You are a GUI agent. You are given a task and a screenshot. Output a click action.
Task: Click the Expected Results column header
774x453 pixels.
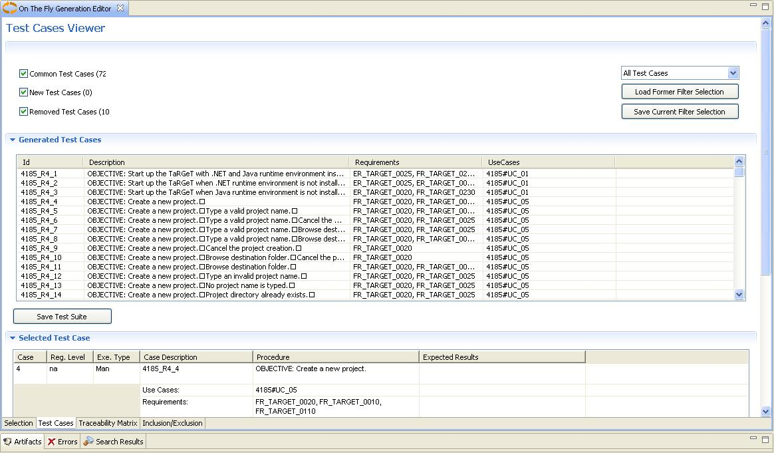click(503, 357)
